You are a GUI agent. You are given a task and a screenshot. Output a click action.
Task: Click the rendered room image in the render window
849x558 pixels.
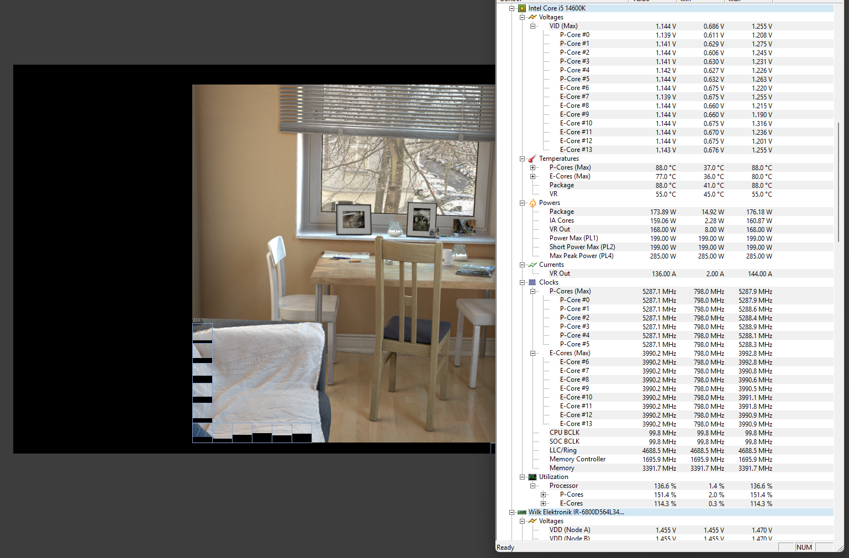point(344,264)
